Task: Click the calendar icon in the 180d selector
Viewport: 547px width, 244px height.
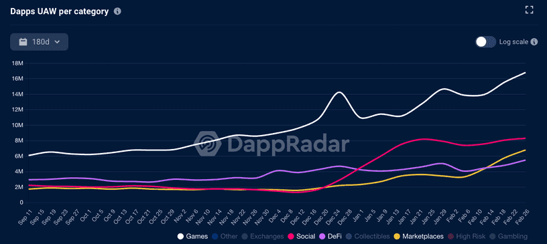Action: click(x=23, y=41)
